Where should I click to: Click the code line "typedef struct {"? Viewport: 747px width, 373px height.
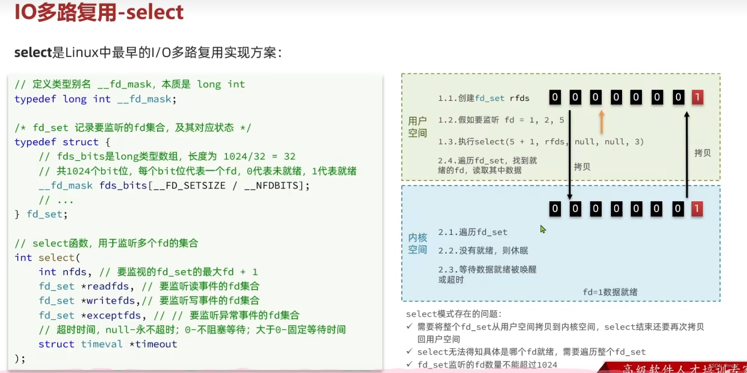pos(62,142)
